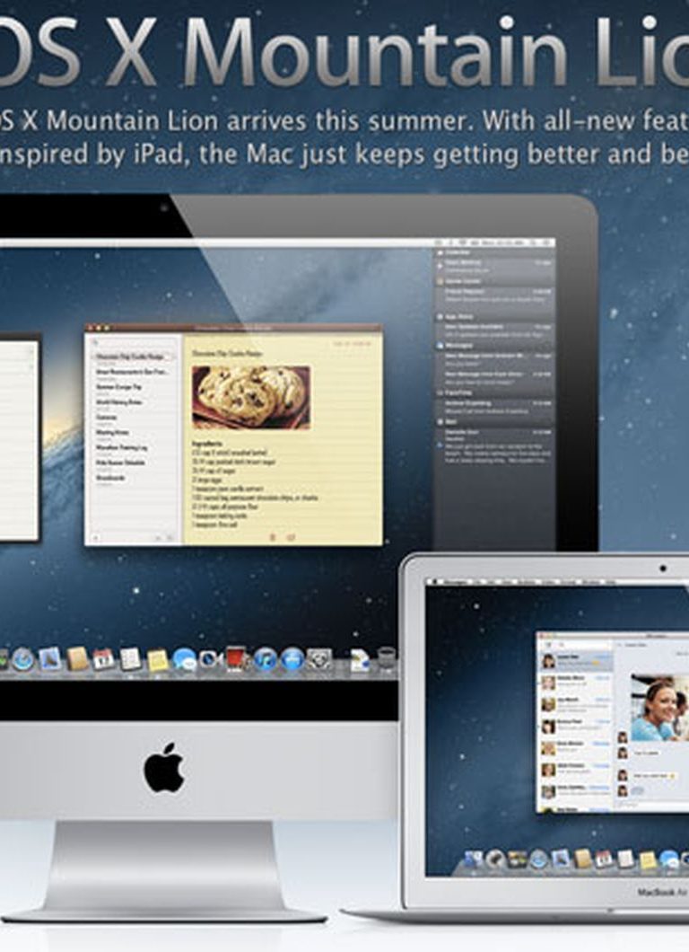The height and width of the screenshot is (952, 689).
Task: Open the App Store in iMac dock
Action: point(292,659)
